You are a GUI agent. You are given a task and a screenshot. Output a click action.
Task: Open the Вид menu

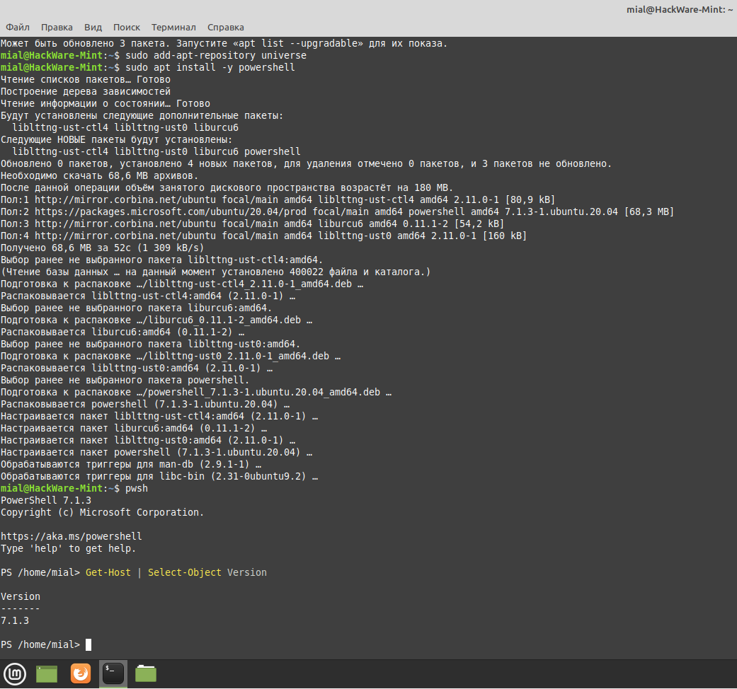(x=93, y=28)
